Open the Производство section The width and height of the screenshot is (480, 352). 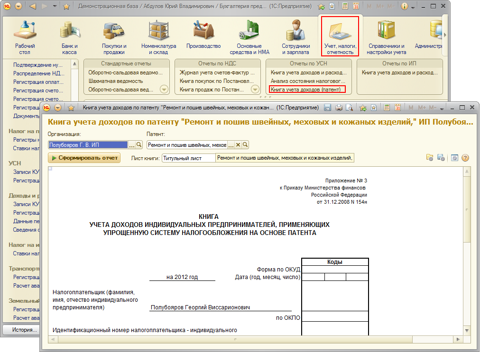(x=203, y=34)
